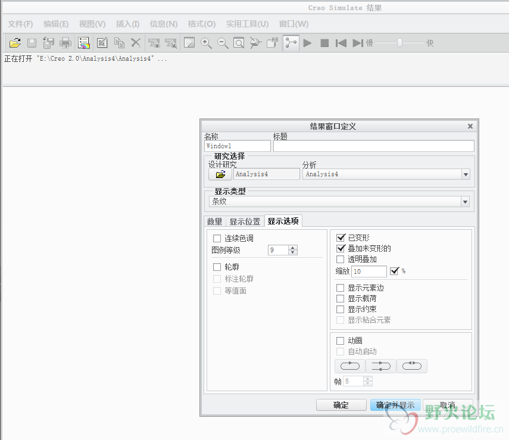This screenshot has height=440, width=509.
Task: Decrease 图例等级 with the down arrow
Action: coord(293,252)
